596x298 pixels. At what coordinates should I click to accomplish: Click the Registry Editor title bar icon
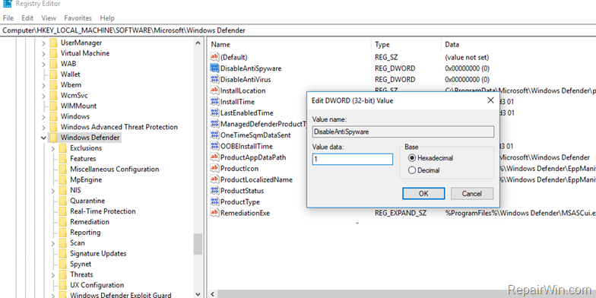[x=8, y=3]
